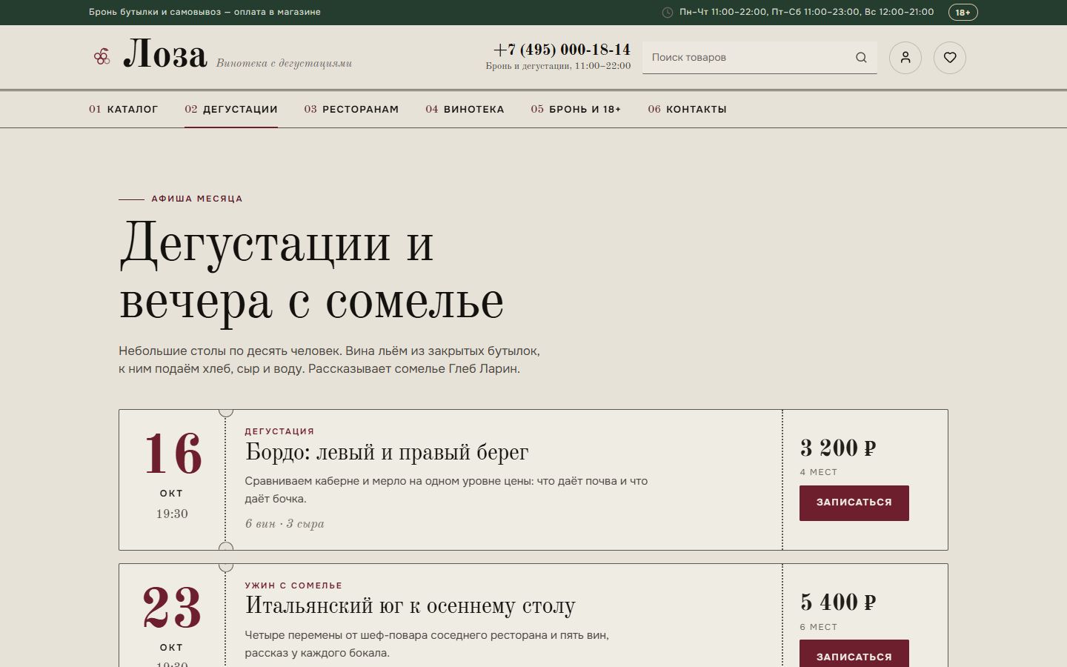This screenshot has height=667, width=1067.
Task: Click the Винотека с дегустациями tagline
Action: click(x=284, y=63)
